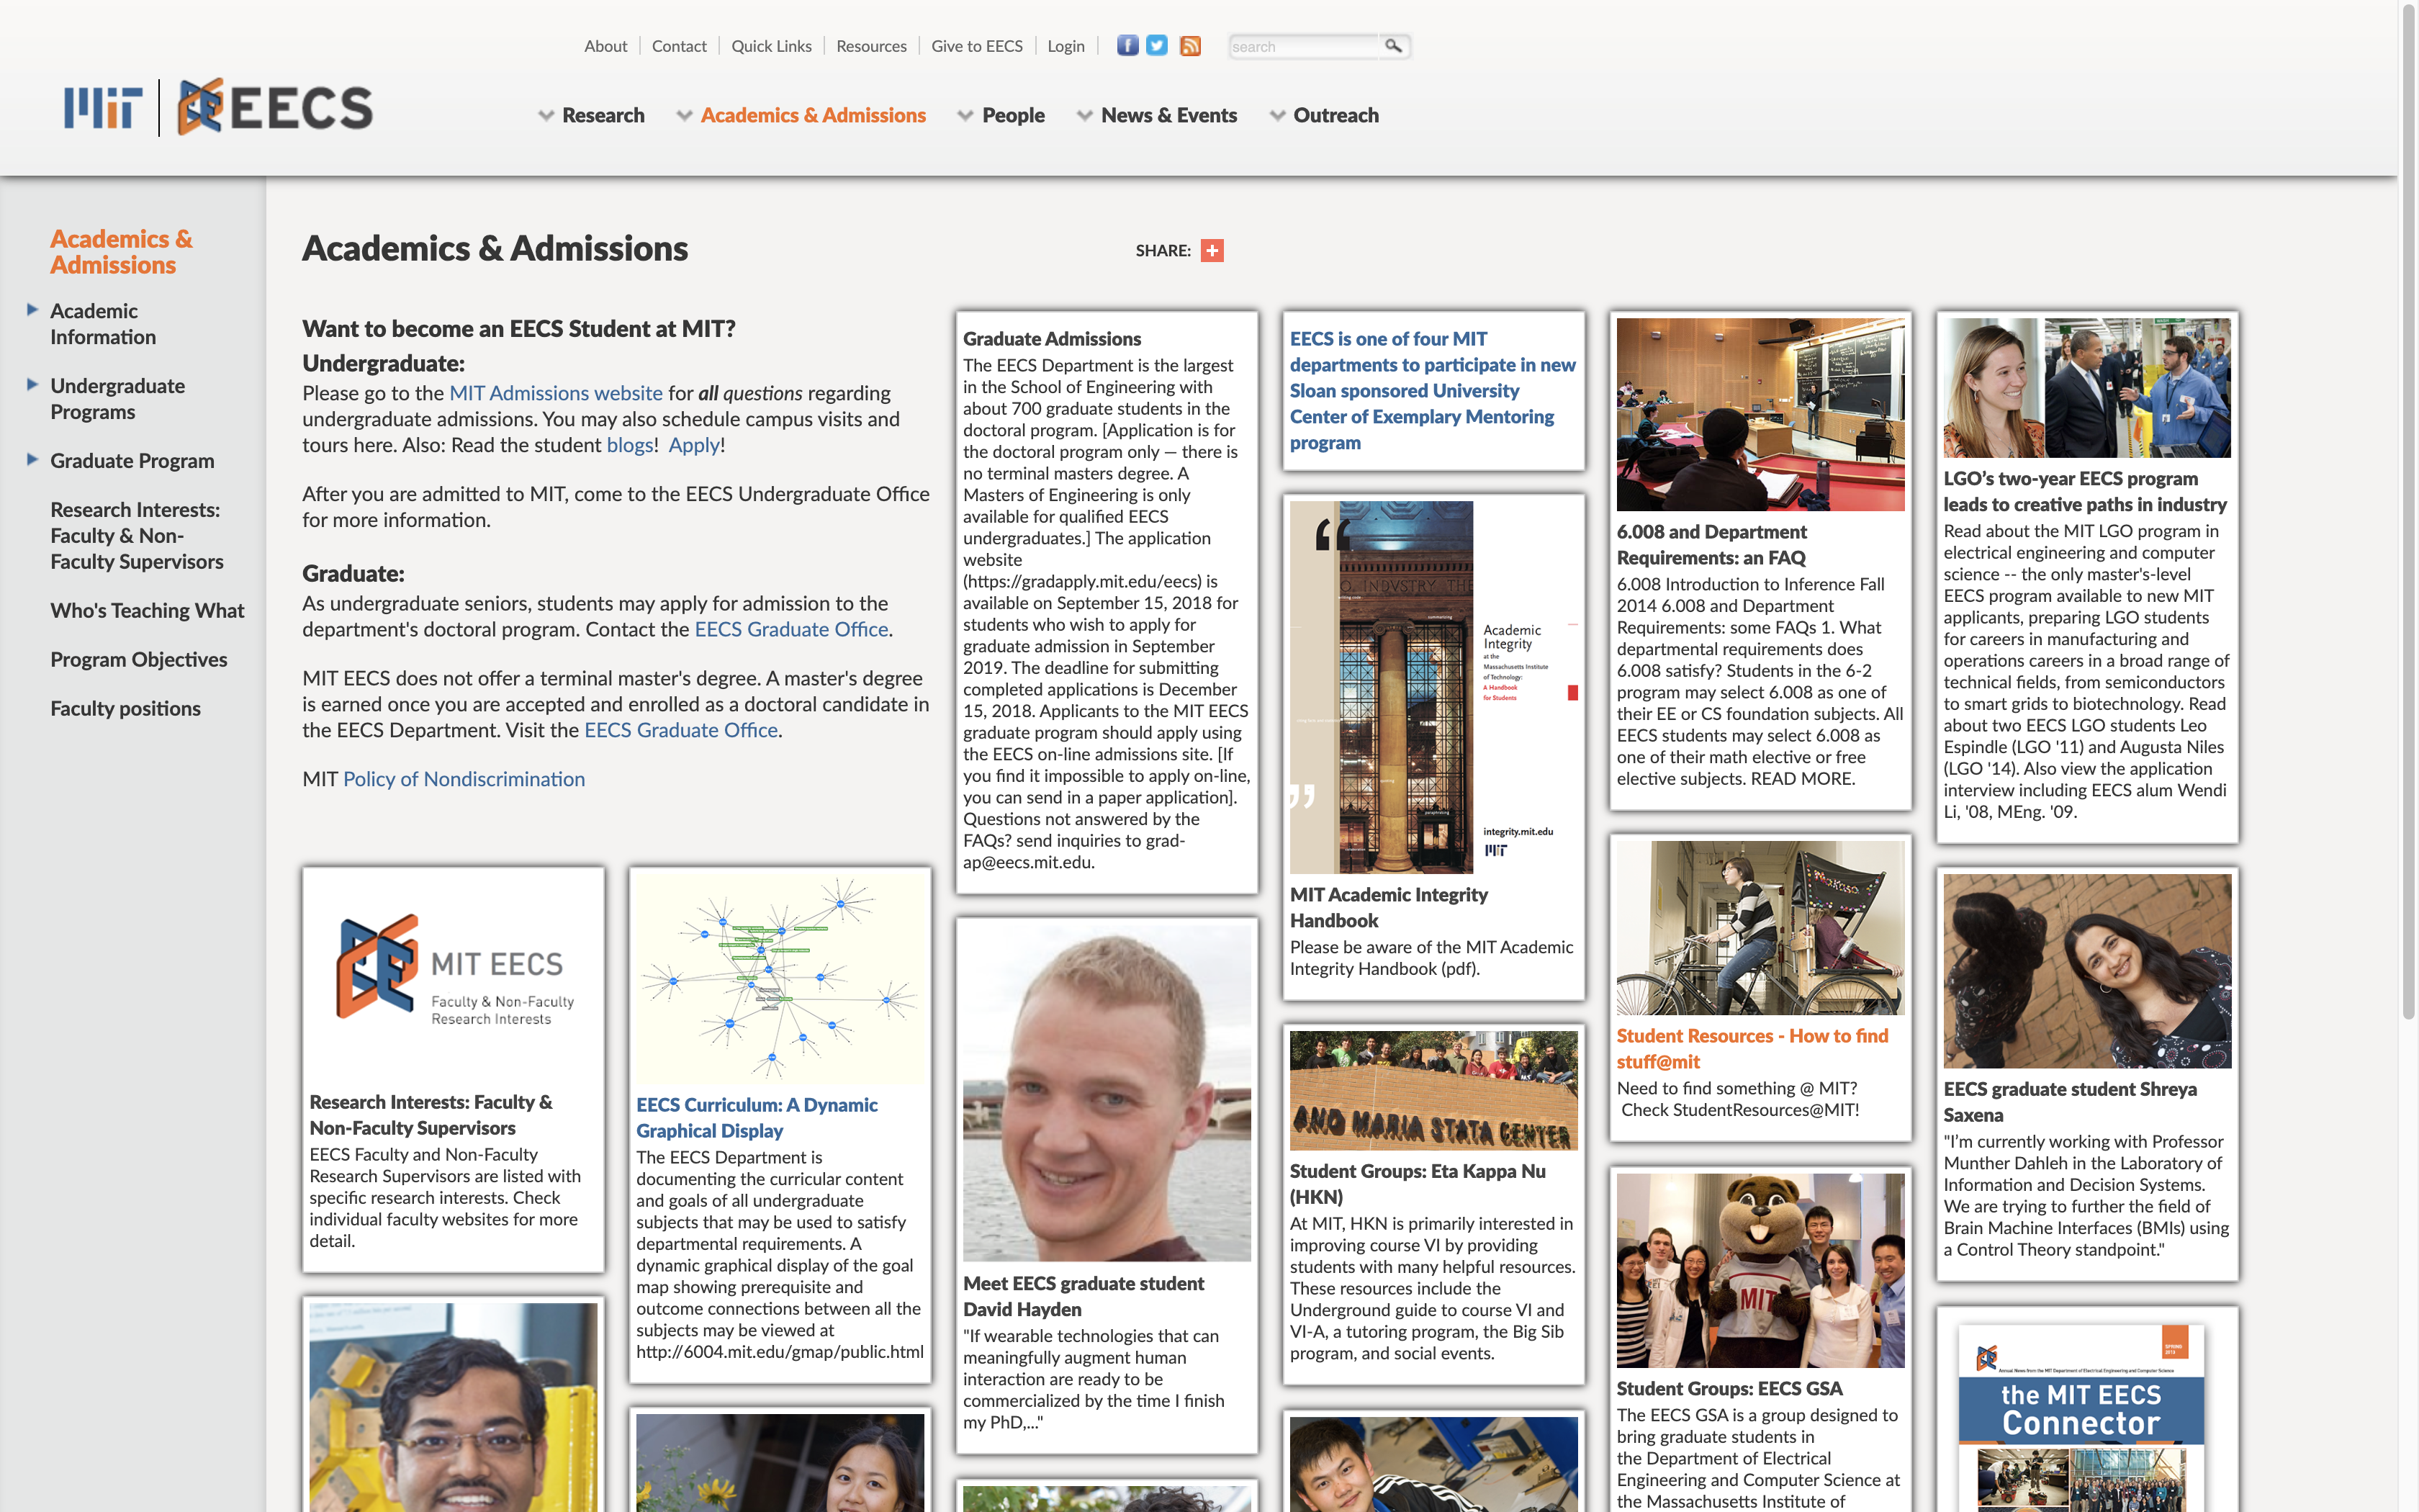Click the EECS logo in header
Viewport: 2419px width, 1512px height.
[x=275, y=107]
